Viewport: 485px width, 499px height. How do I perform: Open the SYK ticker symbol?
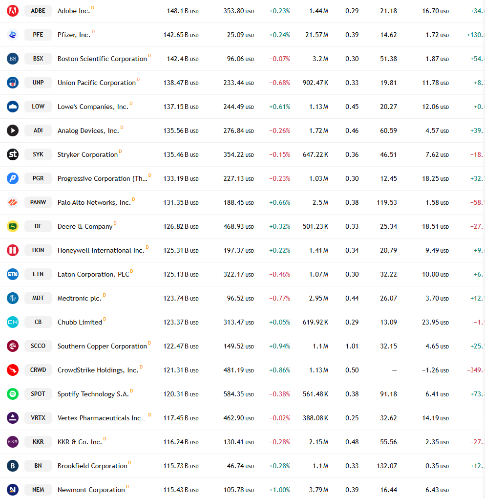coord(38,154)
